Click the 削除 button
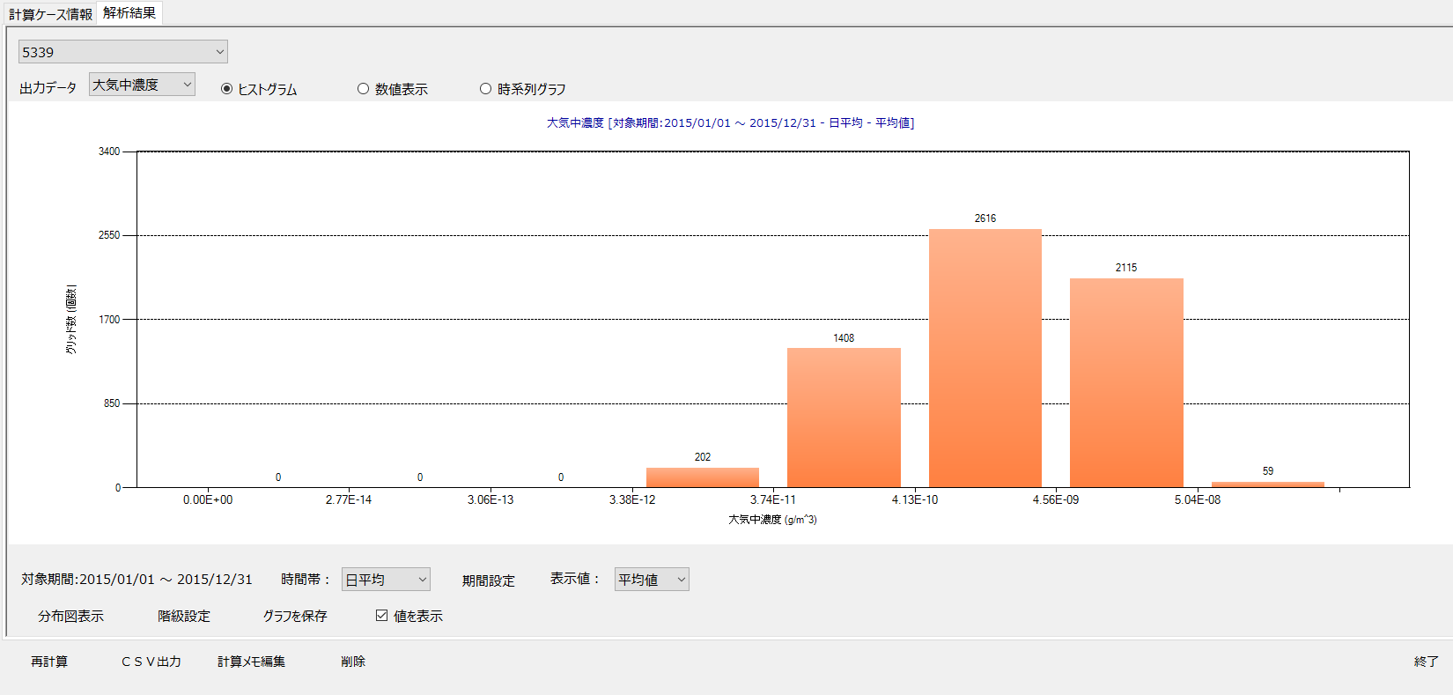1453x695 pixels. tap(353, 662)
